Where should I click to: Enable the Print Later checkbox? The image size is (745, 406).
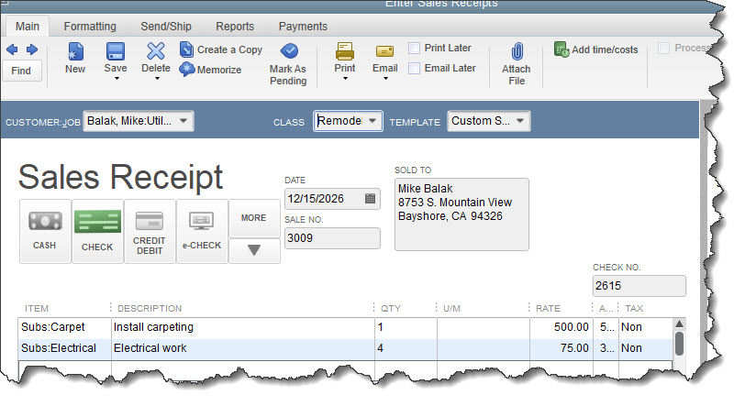tap(415, 48)
